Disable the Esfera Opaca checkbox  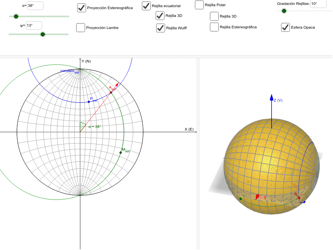tap(286, 27)
